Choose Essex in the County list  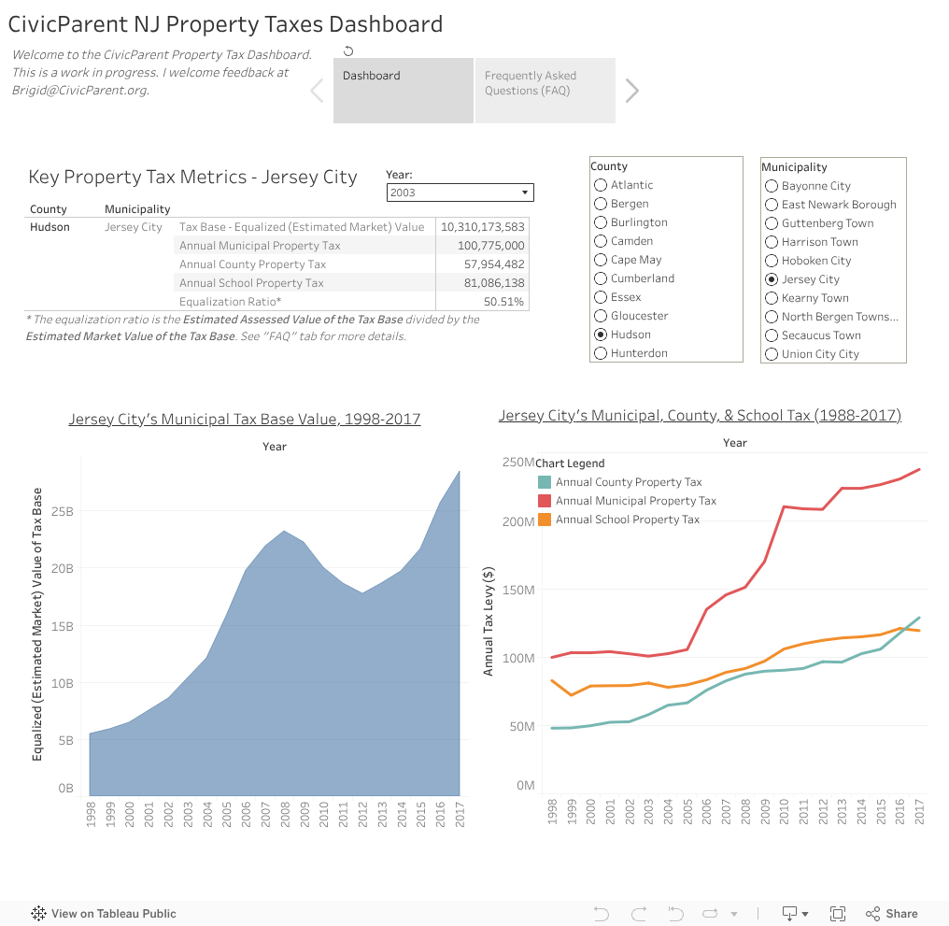(x=601, y=297)
